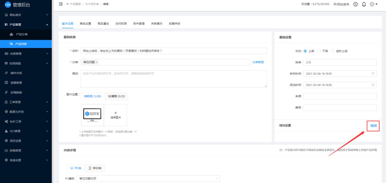
Task: Switch to the 高级设置 tab
Action: coord(85,24)
